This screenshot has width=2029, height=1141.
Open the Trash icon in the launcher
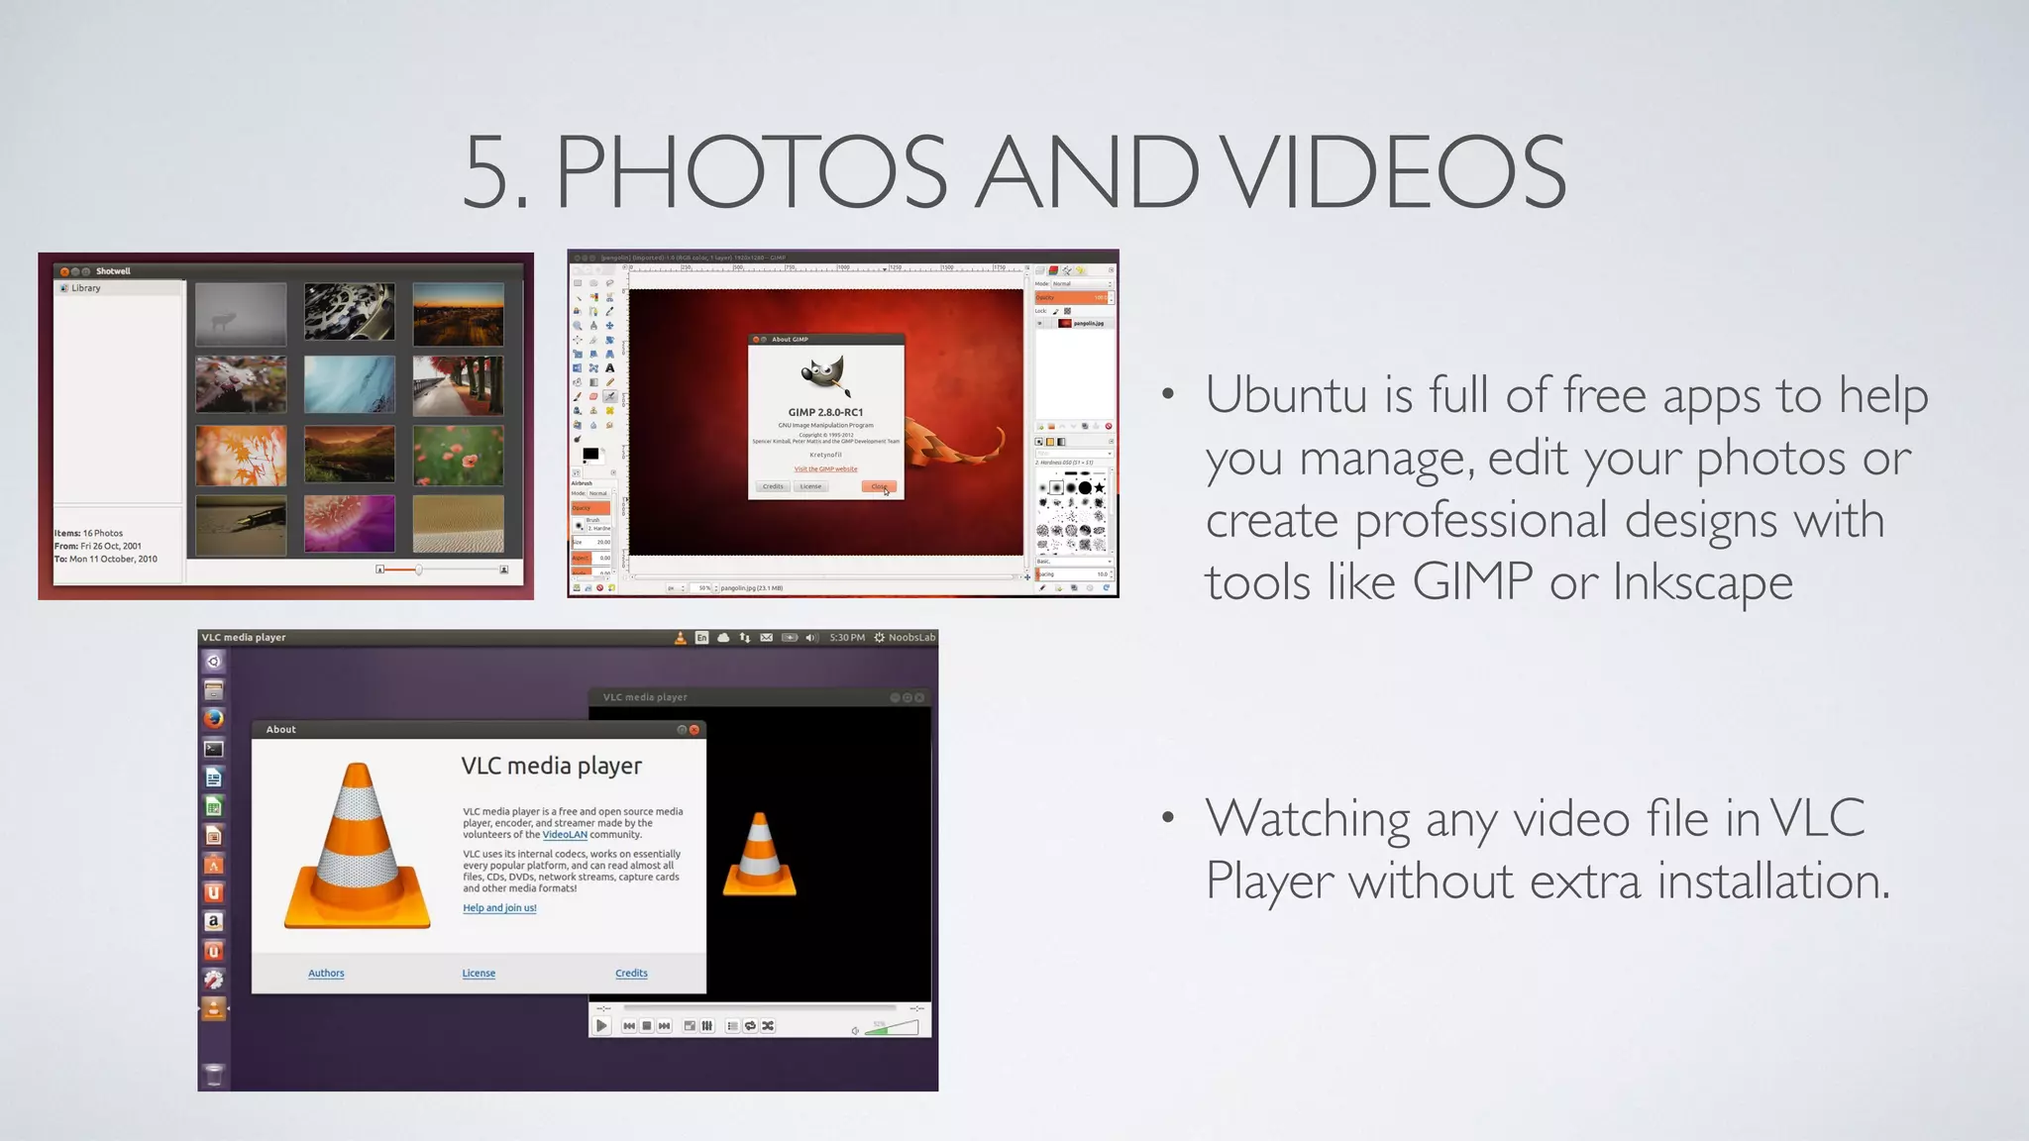(x=214, y=1075)
